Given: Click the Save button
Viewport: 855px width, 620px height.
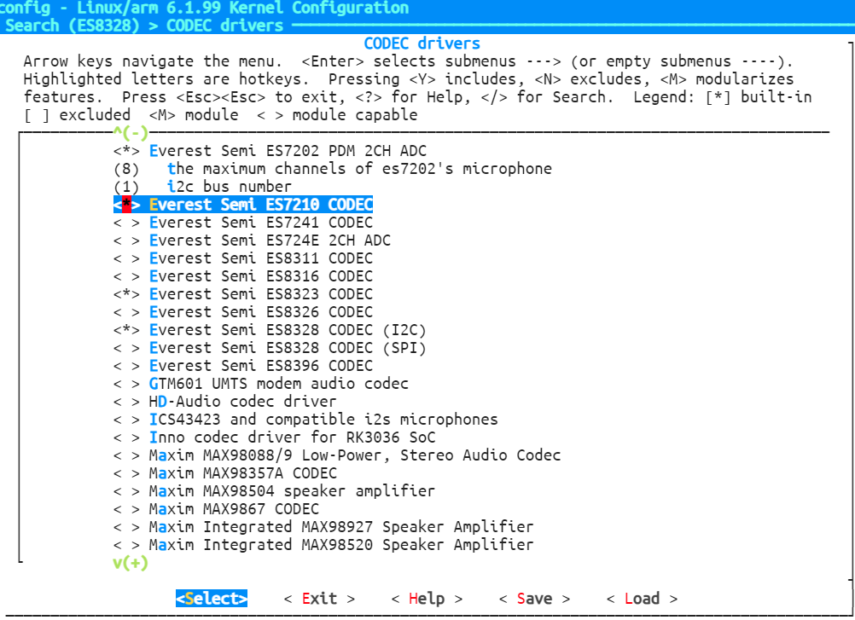Looking at the screenshot, I should point(534,599).
